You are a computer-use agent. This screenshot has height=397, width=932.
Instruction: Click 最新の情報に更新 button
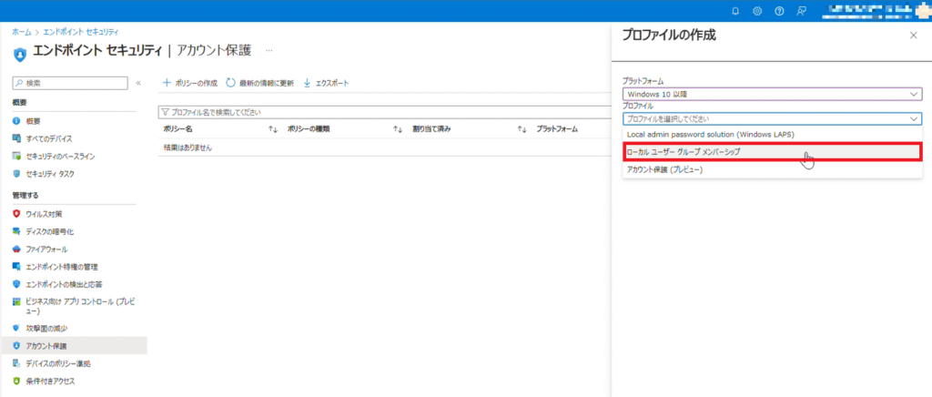(259, 83)
